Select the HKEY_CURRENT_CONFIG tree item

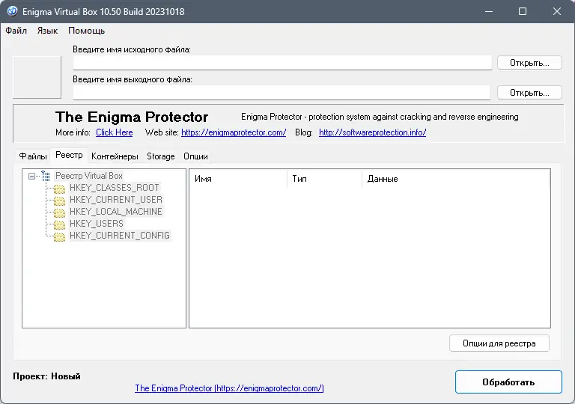(120, 236)
